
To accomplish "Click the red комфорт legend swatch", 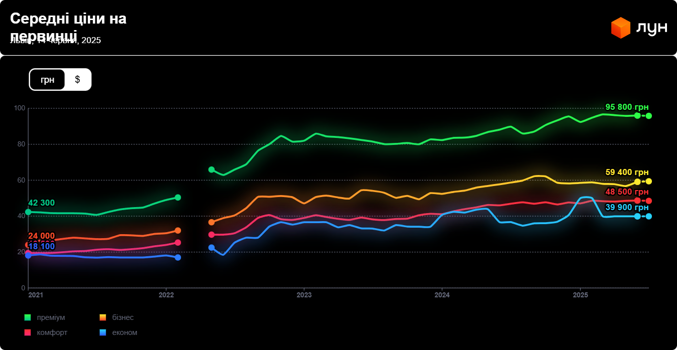I will point(28,332).
